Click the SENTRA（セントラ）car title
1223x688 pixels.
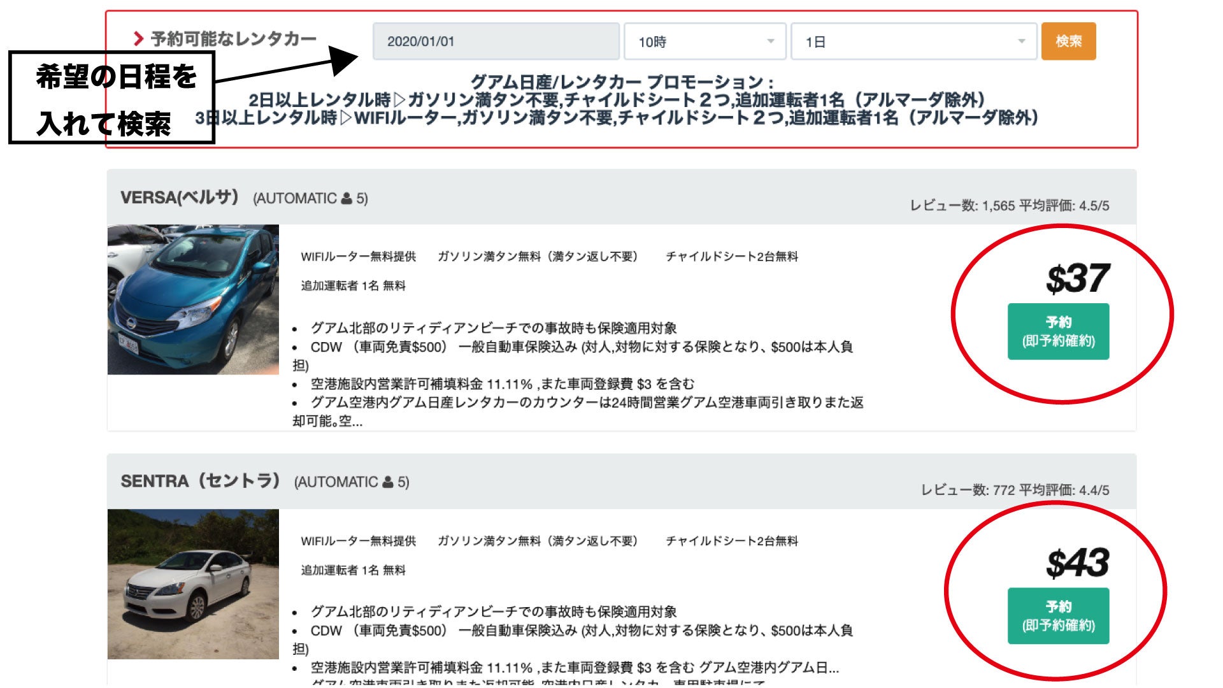coord(200,481)
